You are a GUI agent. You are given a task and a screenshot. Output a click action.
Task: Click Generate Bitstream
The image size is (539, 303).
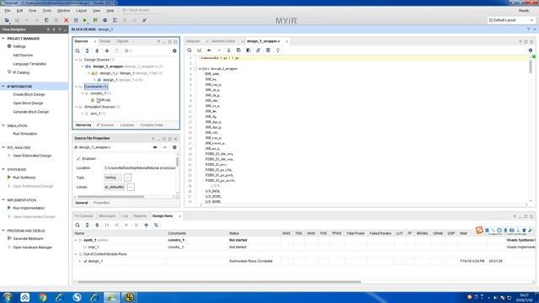[28, 238]
